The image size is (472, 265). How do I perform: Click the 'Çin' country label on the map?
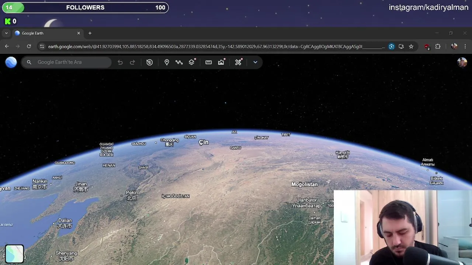pyautogui.click(x=204, y=142)
